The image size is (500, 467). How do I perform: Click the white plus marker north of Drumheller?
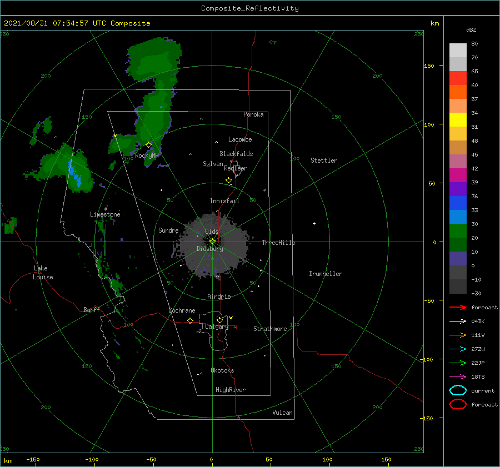coord(314,223)
